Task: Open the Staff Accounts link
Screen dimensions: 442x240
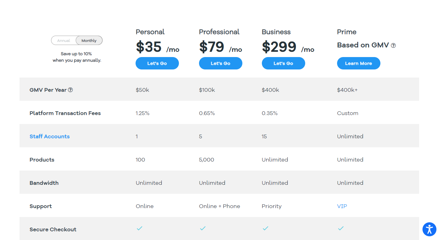Action: [x=50, y=136]
